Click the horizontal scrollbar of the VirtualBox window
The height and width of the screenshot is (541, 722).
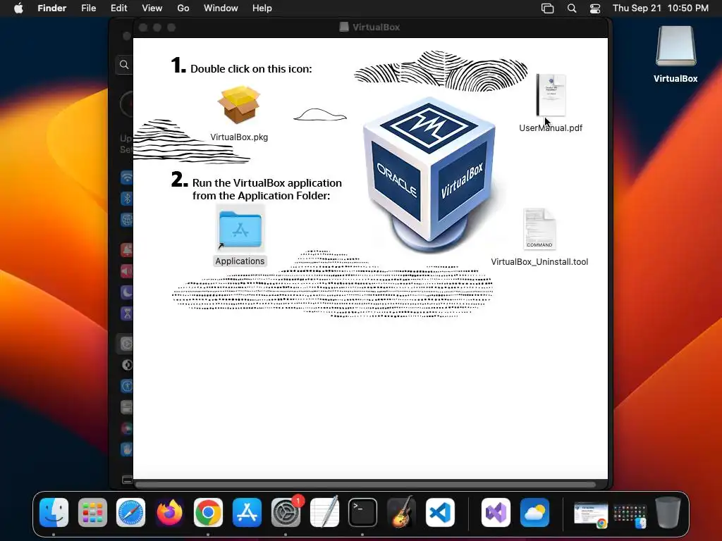(365, 485)
